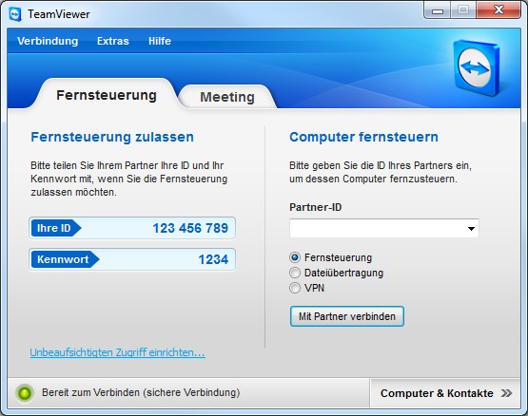Click the Bereit zum Verbinden status text
Viewport: 528px width, 416px height.
click(141, 392)
